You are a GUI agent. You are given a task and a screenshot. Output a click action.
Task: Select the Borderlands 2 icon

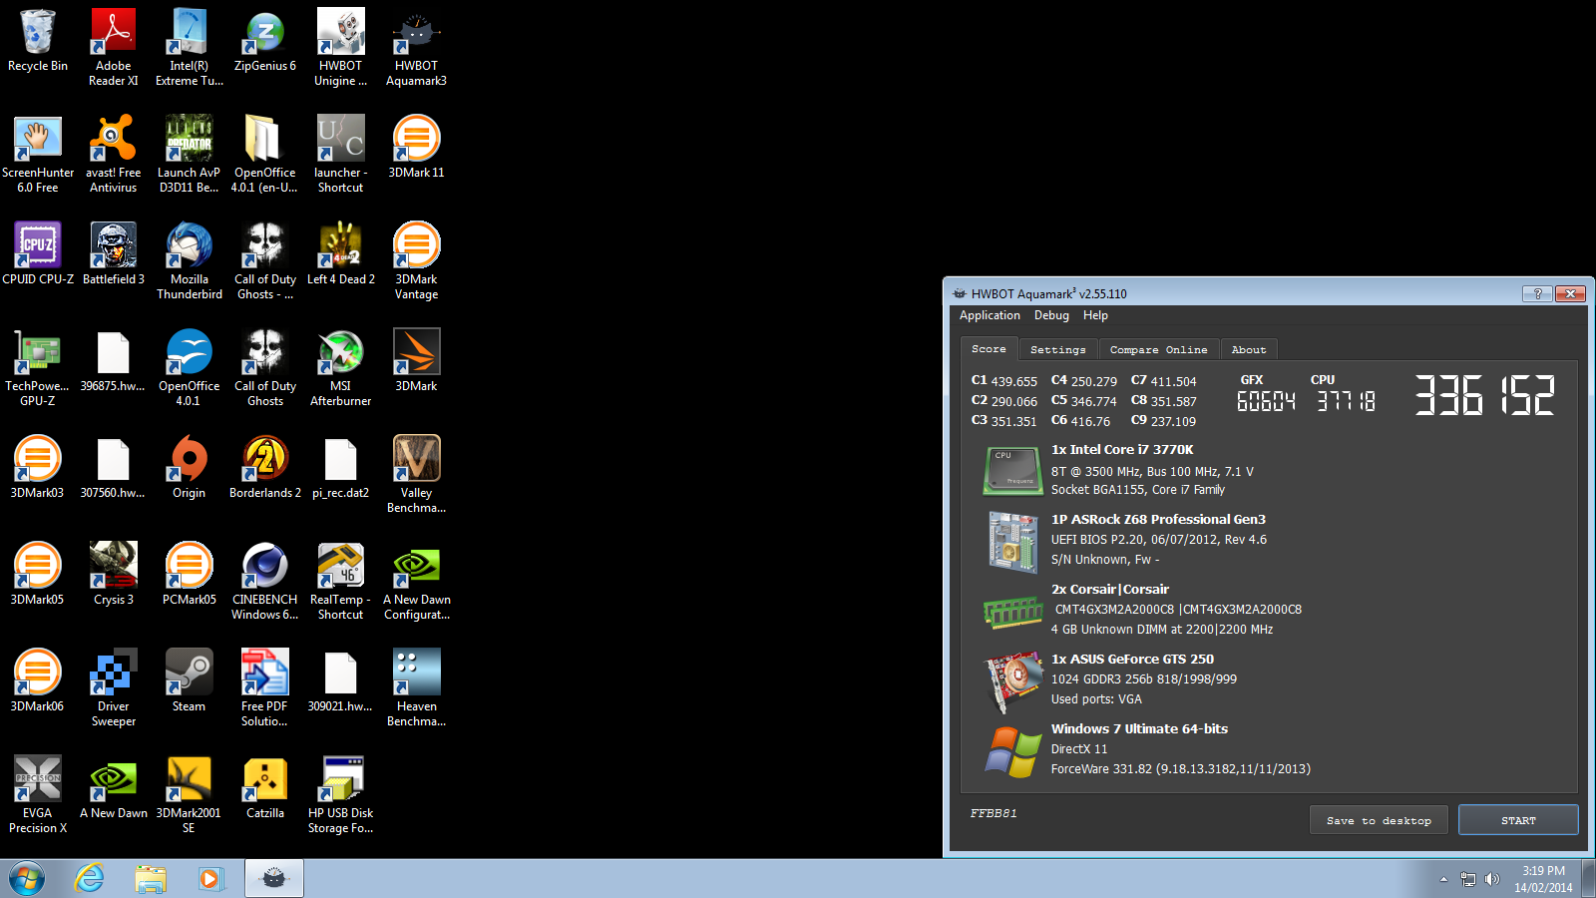point(264,468)
